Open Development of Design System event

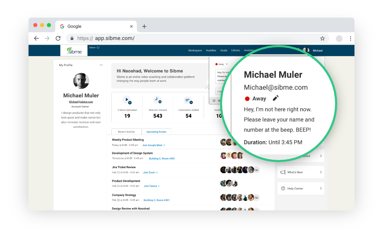[132, 153]
